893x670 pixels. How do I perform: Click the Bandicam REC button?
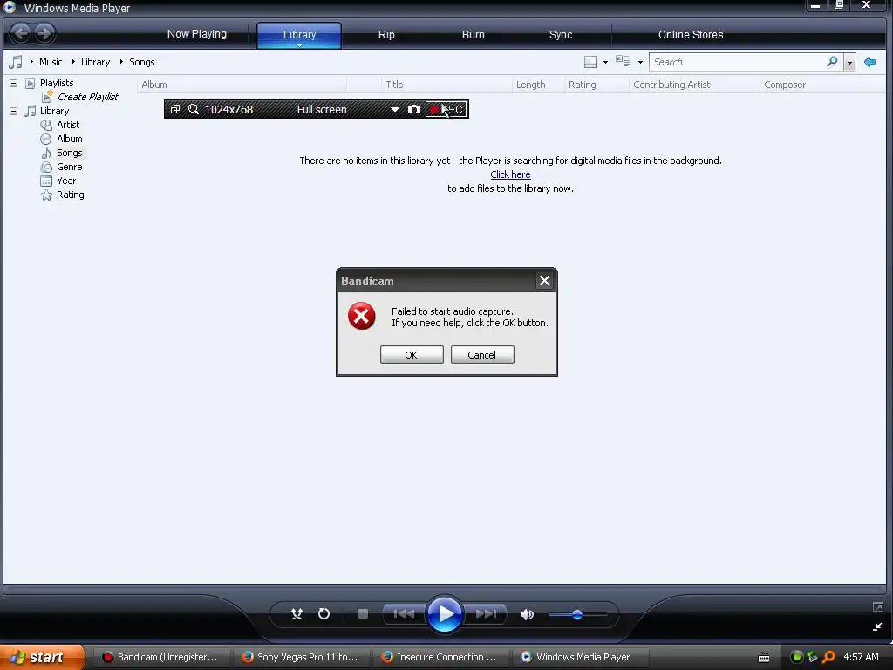click(446, 109)
